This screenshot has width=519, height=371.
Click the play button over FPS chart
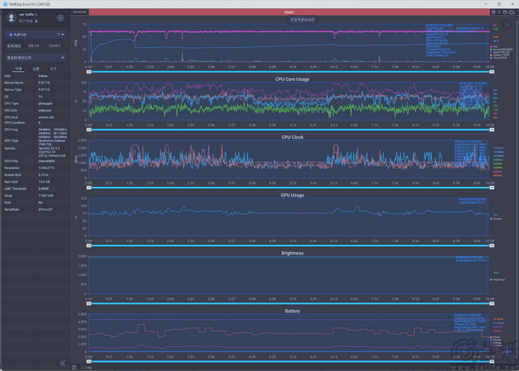507,24
